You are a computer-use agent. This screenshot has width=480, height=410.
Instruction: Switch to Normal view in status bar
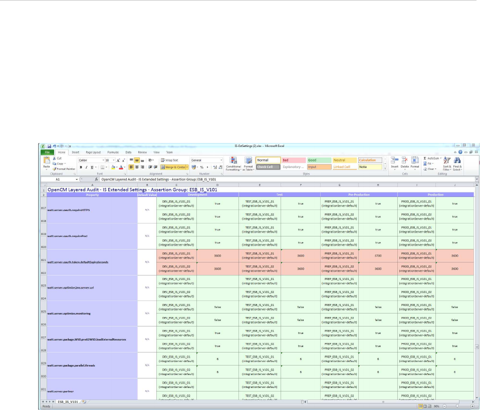coord(420,406)
